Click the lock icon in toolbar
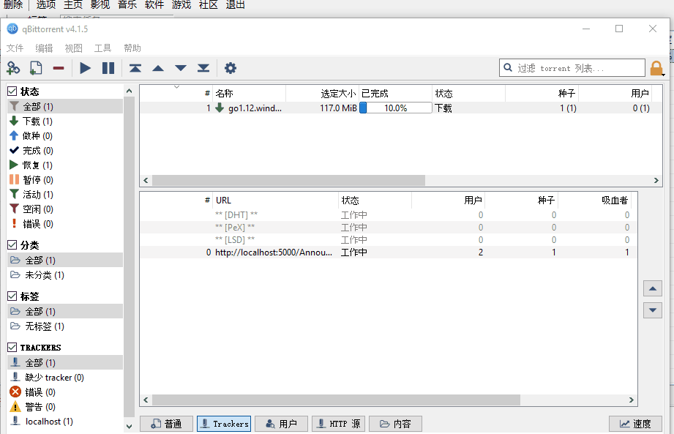Viewport: 674px width, 434px height. 656,68
